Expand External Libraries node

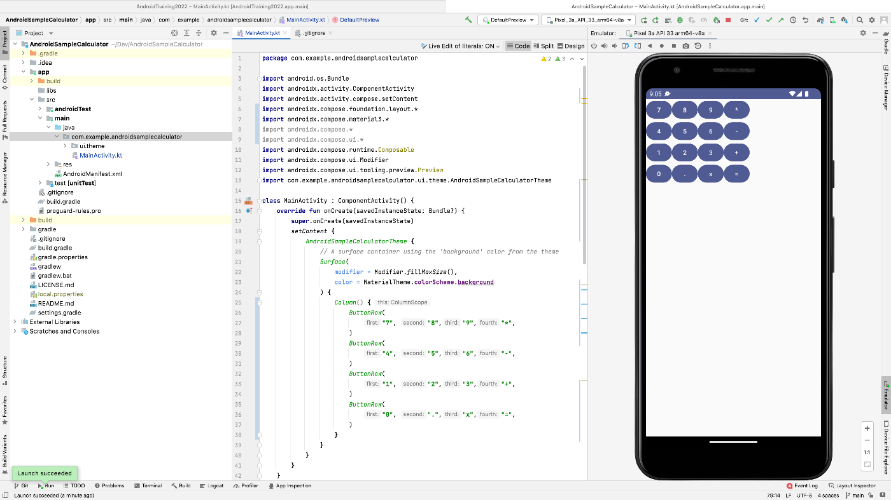(15, 321)
